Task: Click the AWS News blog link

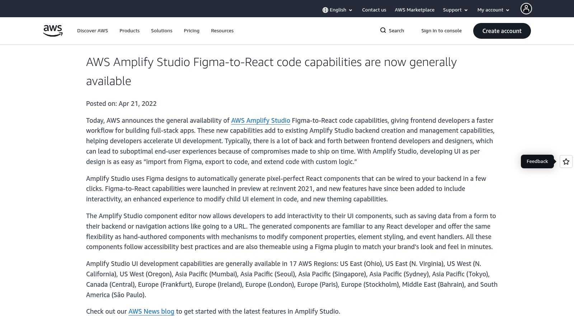Action: tap(151, 312)
